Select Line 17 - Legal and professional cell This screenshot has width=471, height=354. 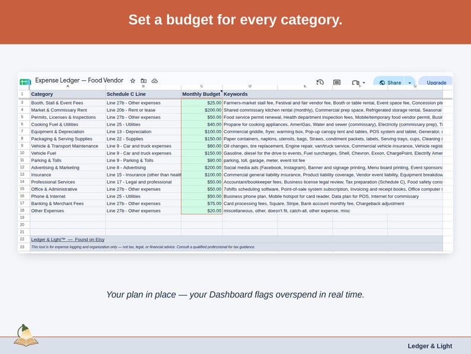coord(144,182)
